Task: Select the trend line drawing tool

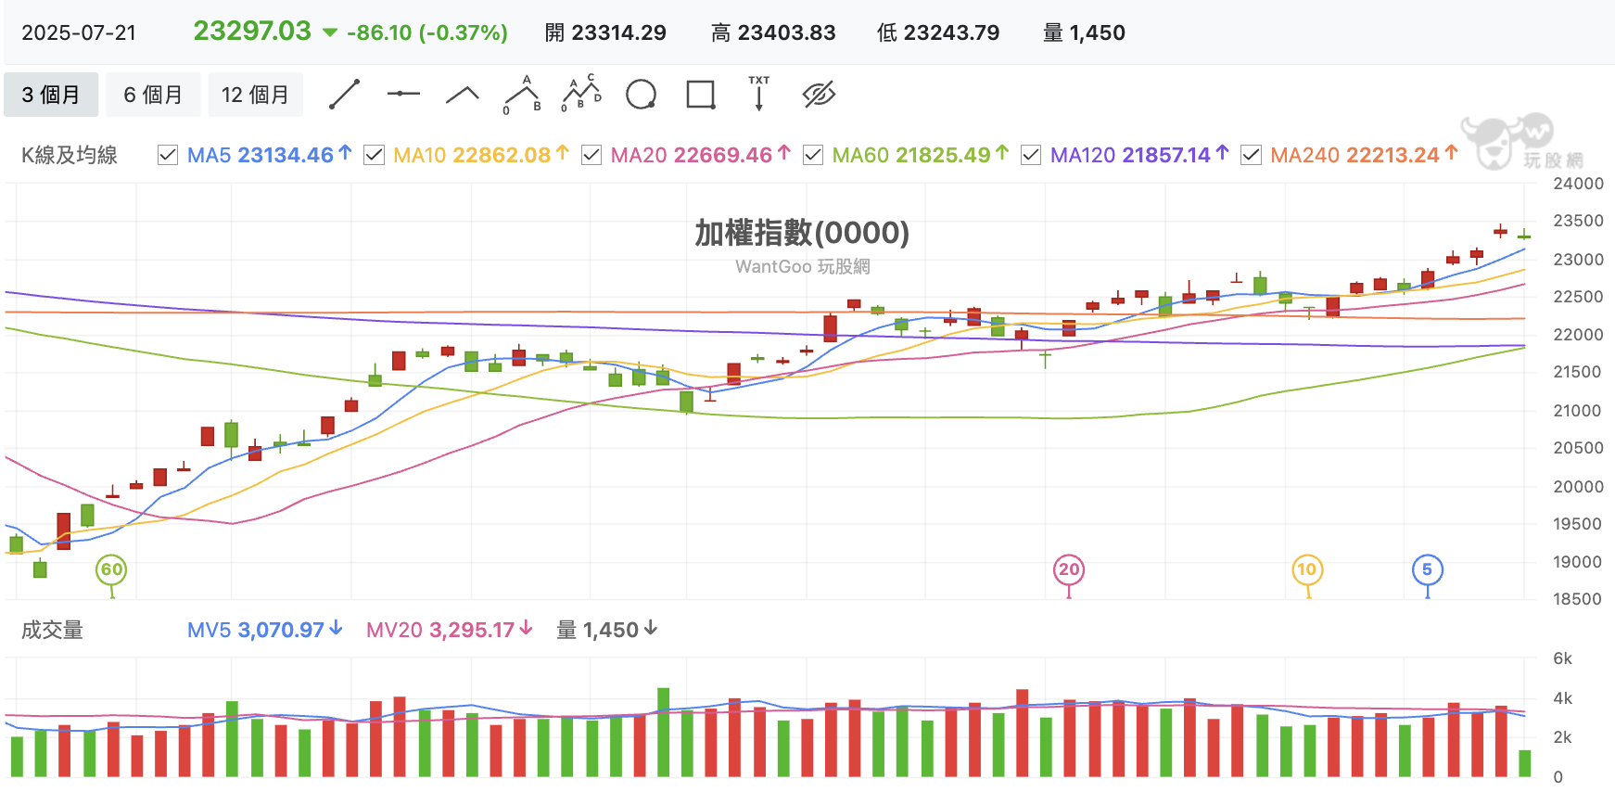Action: [x=344, y=95]
